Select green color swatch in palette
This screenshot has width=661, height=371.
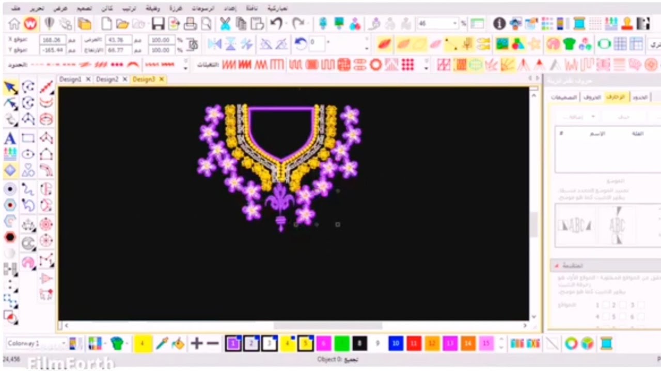coord(342,343)
